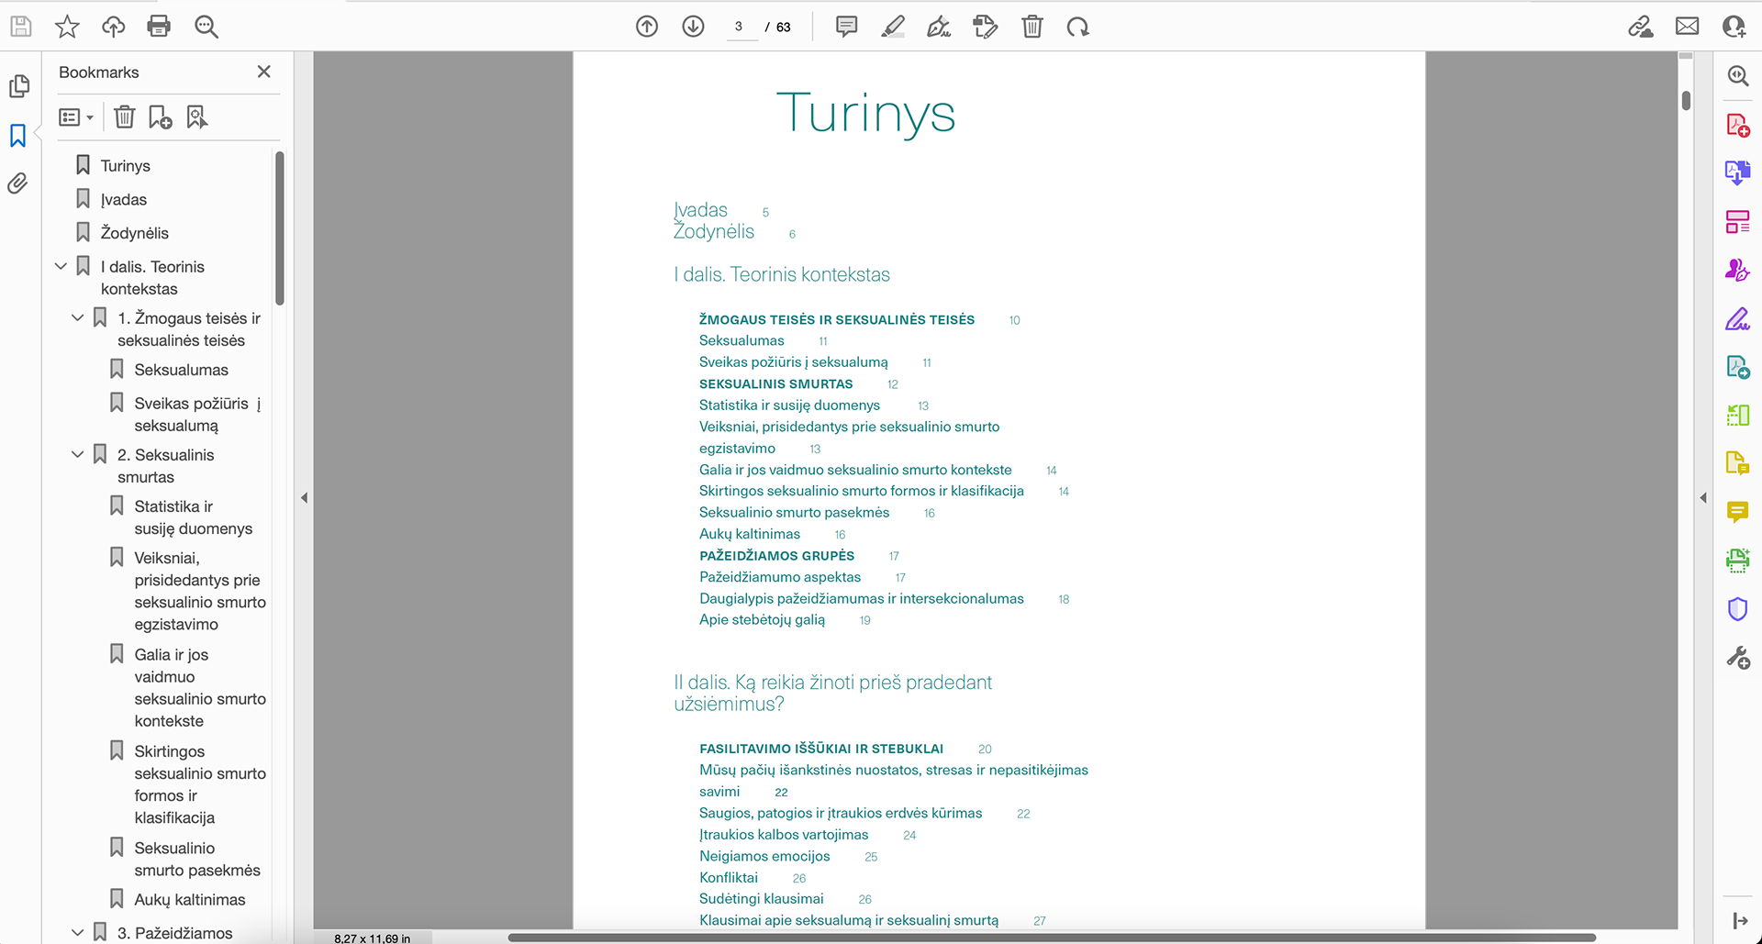Follow the Įvadas contents link
Image resolution: width=1762 pixels, height=944 pixels.
(x=700, y=210)
